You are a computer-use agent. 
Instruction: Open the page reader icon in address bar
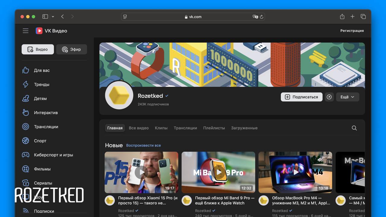tap(125, 17)
